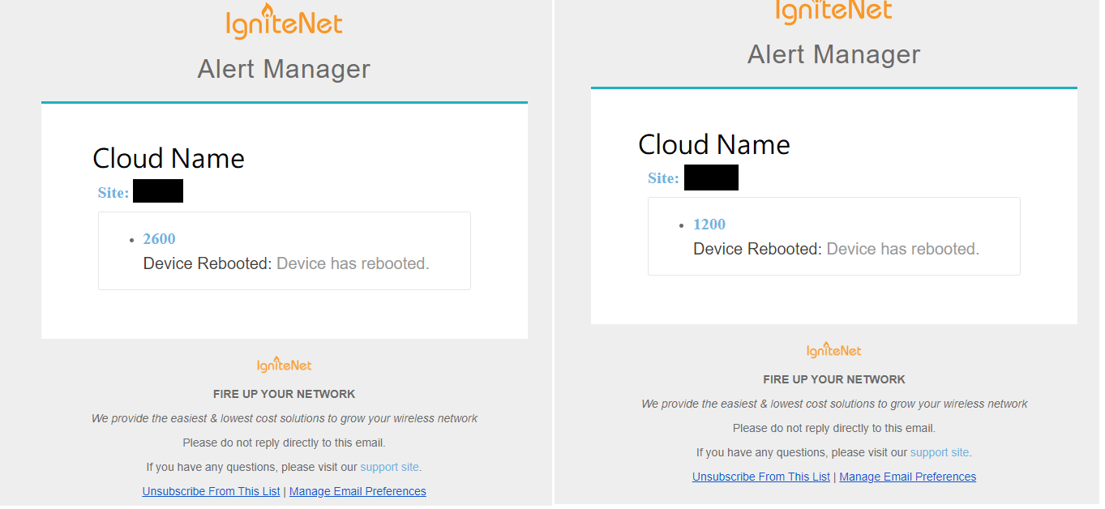Viewport: 1105px width, 509px height.
Task: Click 'Please do not reply' line in right email
Action: 834,428
